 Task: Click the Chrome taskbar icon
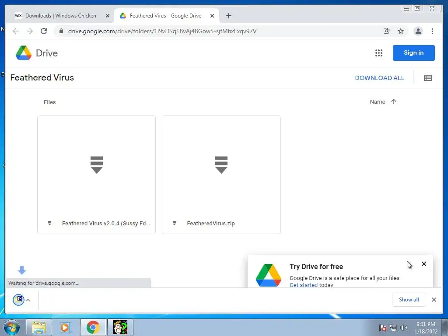click(93, 327)
